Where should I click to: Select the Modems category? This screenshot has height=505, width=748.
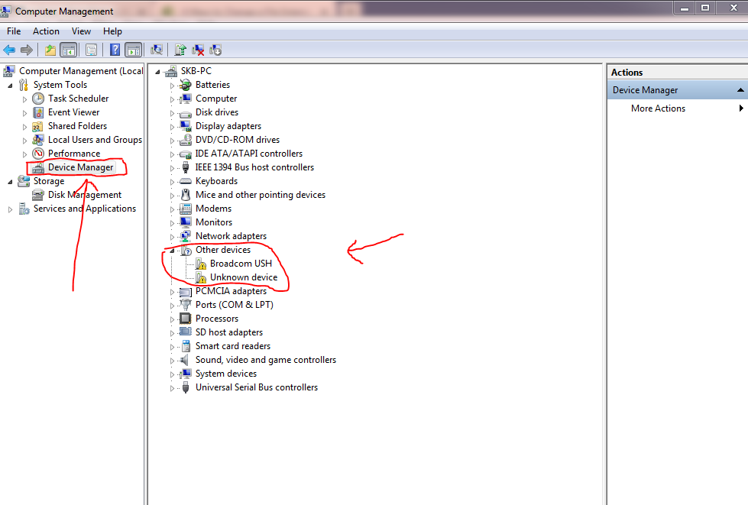[x=213, y=209]
